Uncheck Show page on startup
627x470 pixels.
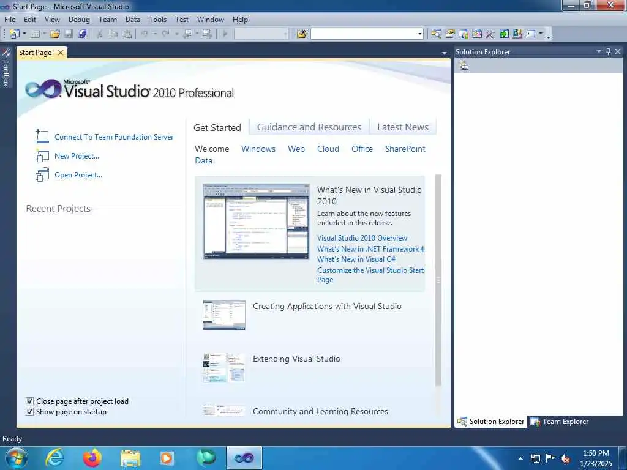(x=29, y=412)
